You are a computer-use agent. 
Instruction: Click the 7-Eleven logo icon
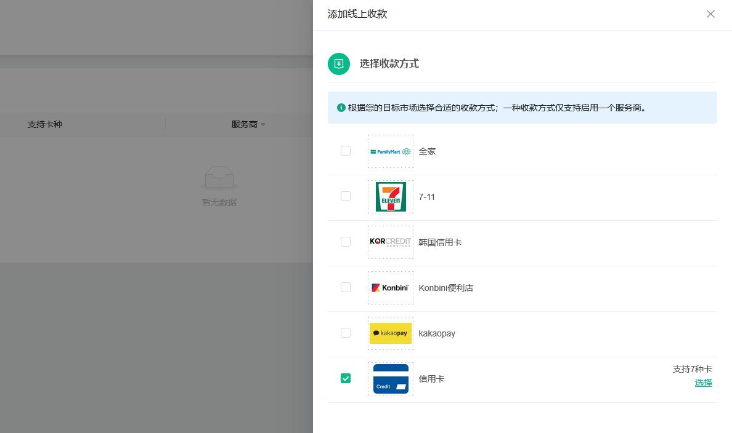pos(391,197)
